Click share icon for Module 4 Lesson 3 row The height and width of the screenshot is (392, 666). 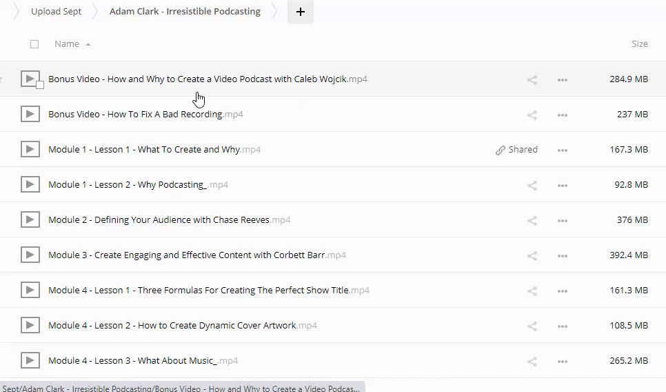click(x=532, y=361)
